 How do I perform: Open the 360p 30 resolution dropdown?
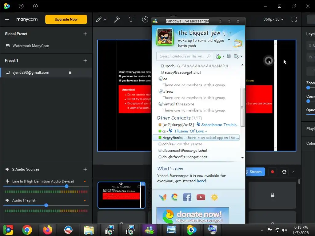(273, 19)
